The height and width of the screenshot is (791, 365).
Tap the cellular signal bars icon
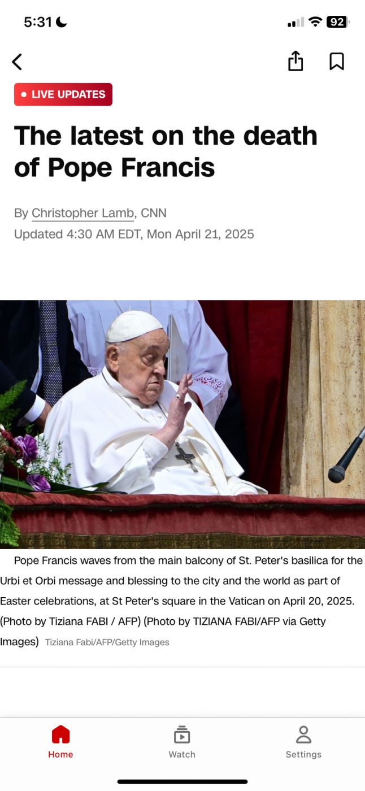coord(296,22)
